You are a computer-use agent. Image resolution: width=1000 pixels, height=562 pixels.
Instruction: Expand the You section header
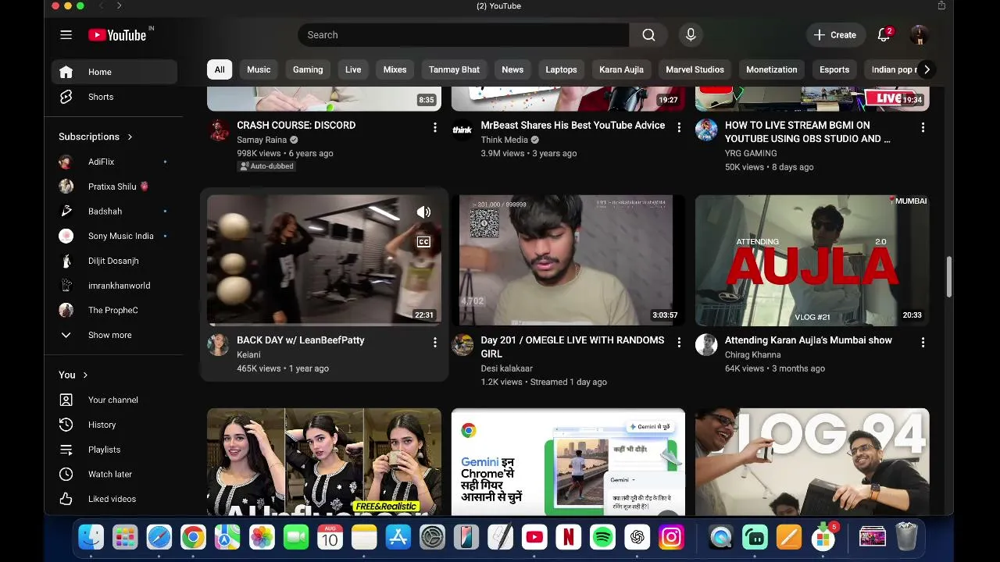(x=74, y=375)
